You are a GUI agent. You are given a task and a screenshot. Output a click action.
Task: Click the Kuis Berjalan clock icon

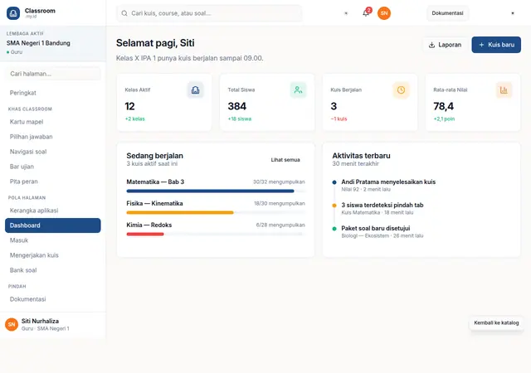[x=401, y=90]
